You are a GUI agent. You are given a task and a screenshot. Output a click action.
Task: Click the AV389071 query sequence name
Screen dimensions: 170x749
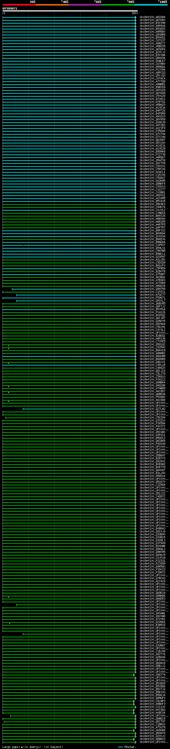tap(10, 9)
